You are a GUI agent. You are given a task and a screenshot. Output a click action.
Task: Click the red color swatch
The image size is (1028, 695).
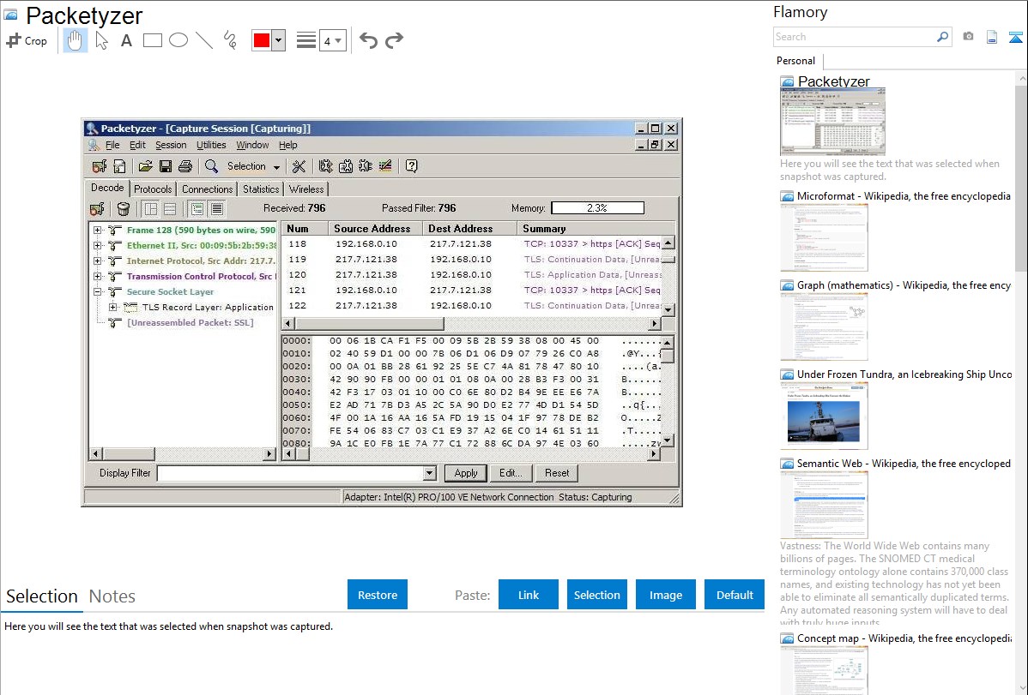pos(262,40)
